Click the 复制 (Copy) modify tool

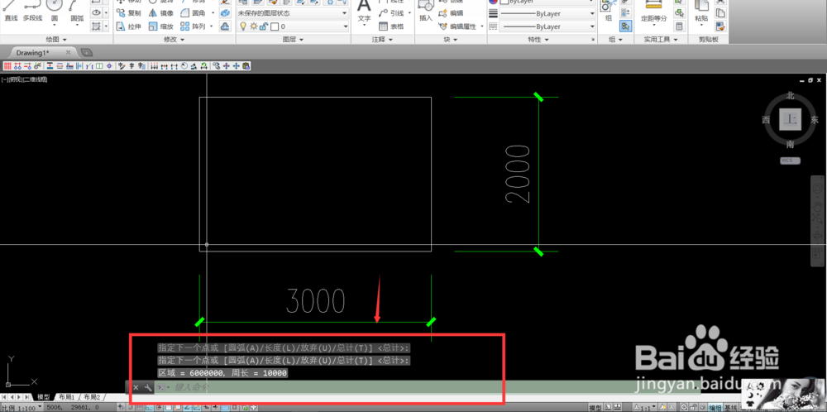[x=128, y=13]
